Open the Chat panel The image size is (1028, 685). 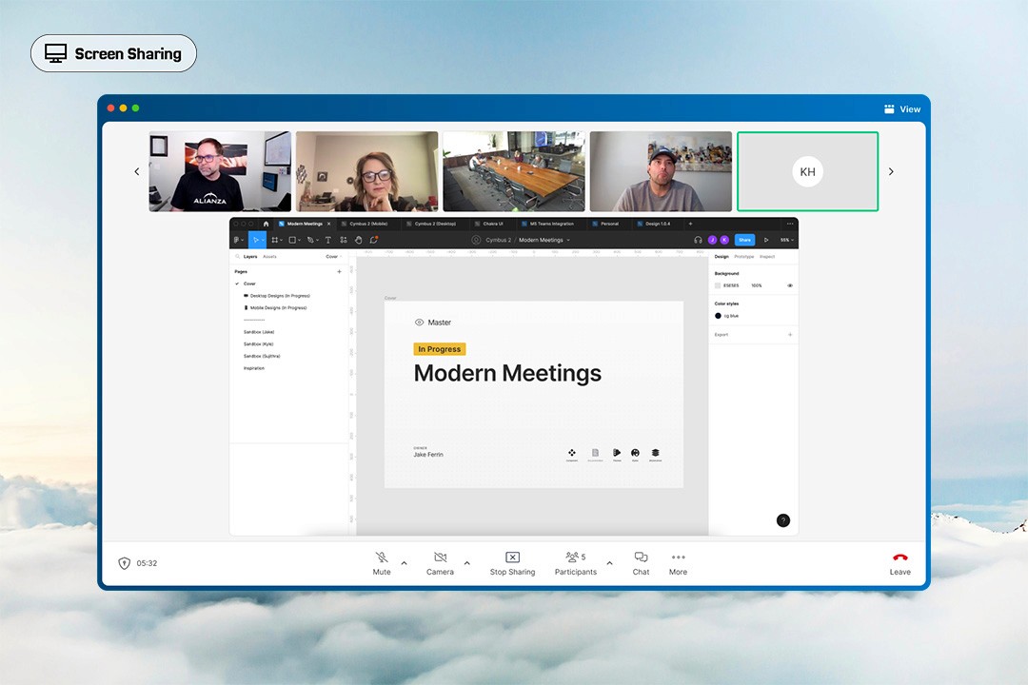(641, 563)
